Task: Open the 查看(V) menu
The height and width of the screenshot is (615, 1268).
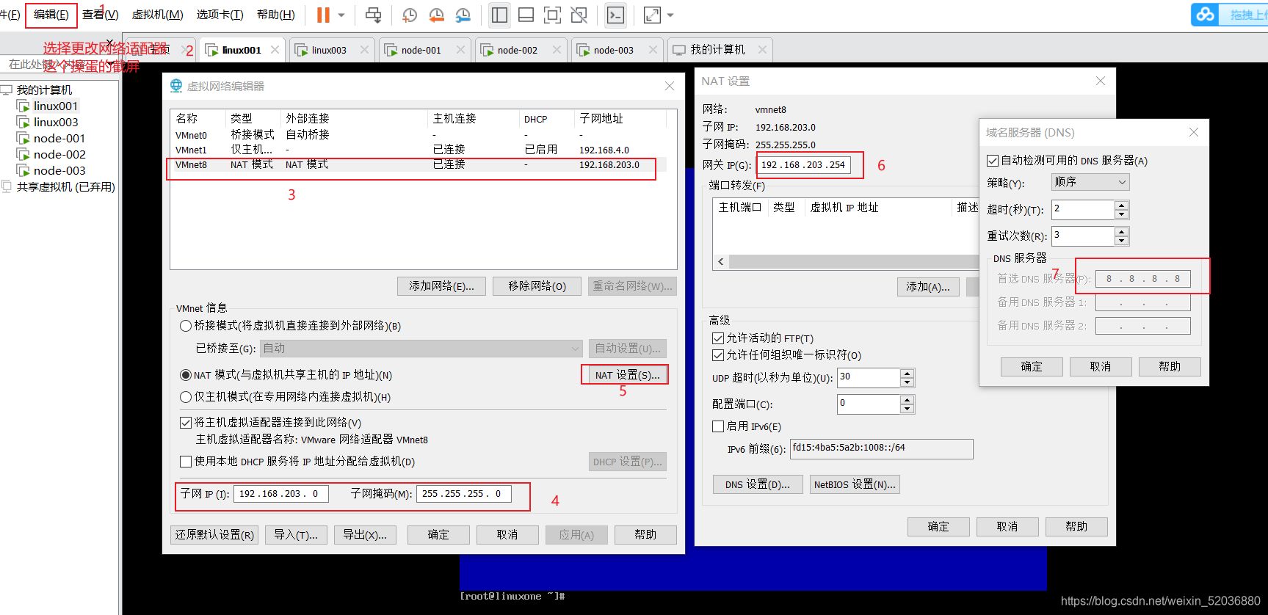Action: [x=101, y=15]
